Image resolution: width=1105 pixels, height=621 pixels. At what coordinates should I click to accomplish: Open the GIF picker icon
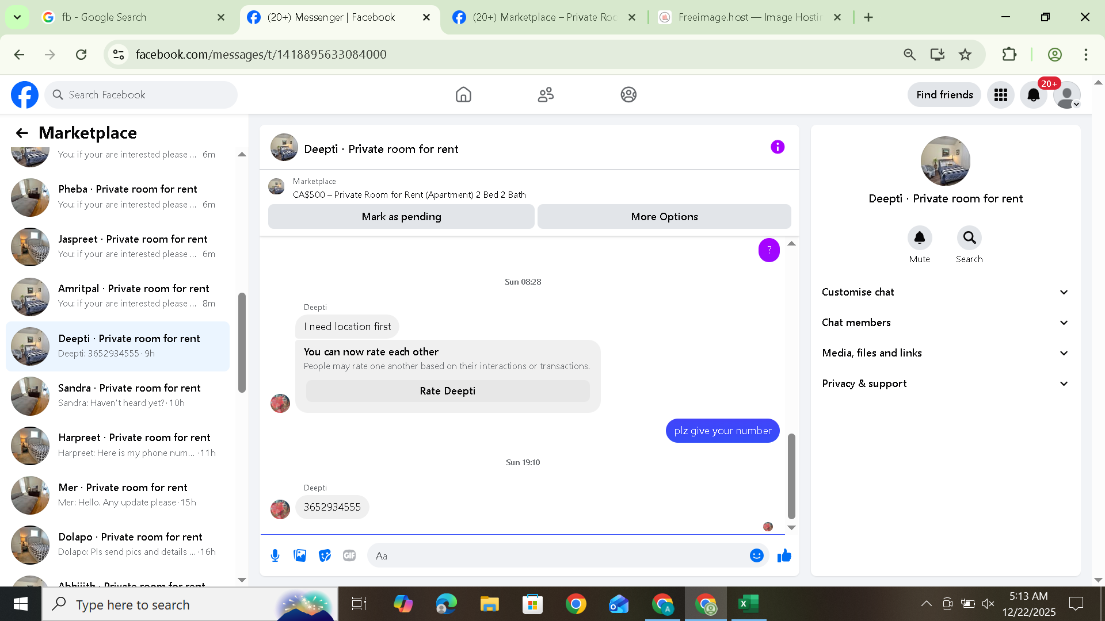349,555
